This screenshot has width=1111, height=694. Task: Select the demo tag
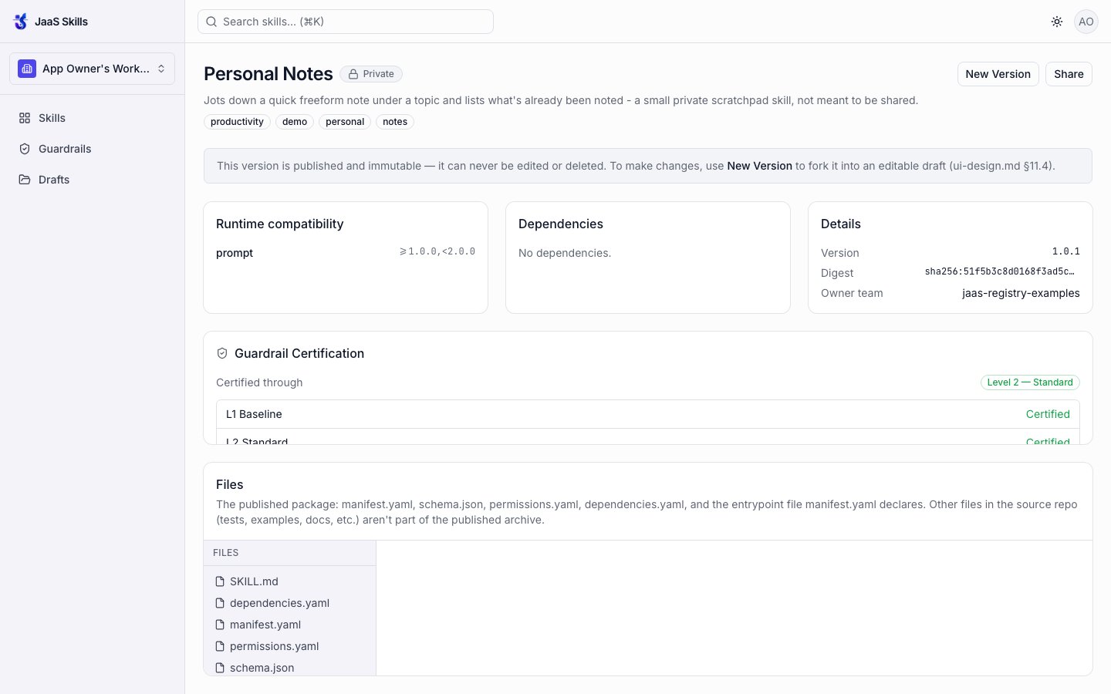click(295, 122)
